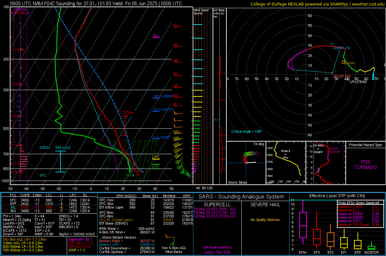
Task: Click the Effective Layer STP (with CIN) header
Action: 337,196
